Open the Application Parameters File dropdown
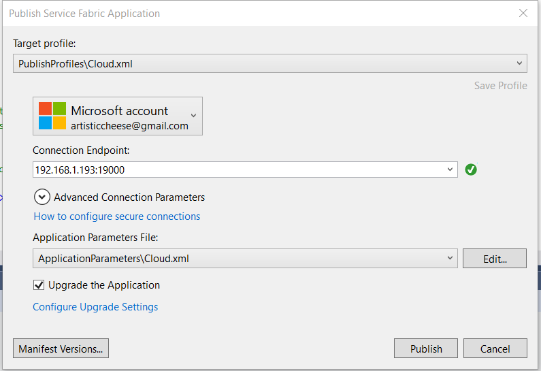Screen dimensions: 541x371 (x=245, y=259)
